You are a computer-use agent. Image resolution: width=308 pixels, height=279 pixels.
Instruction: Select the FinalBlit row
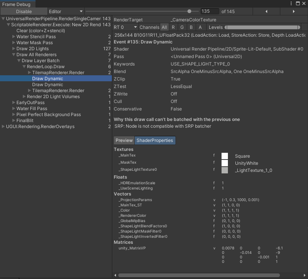(x=56, y=121)
